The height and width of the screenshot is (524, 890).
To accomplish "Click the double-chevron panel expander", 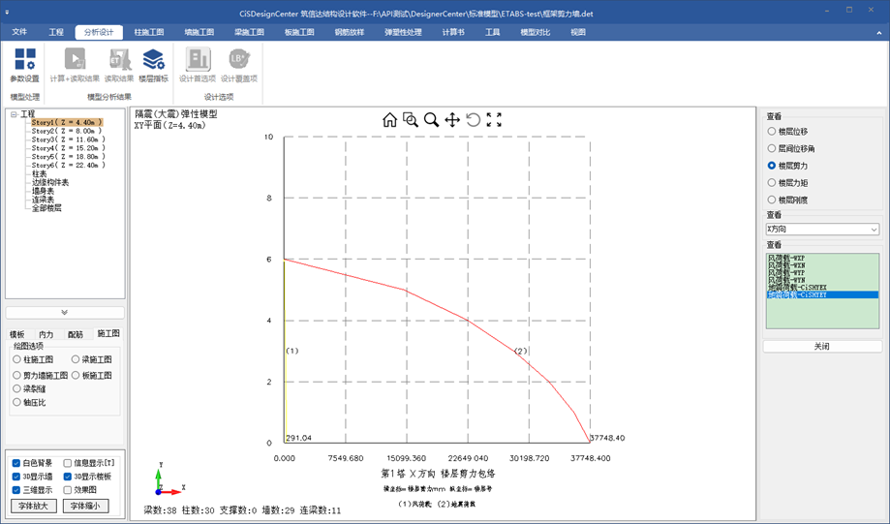I will tap(65, 313).
